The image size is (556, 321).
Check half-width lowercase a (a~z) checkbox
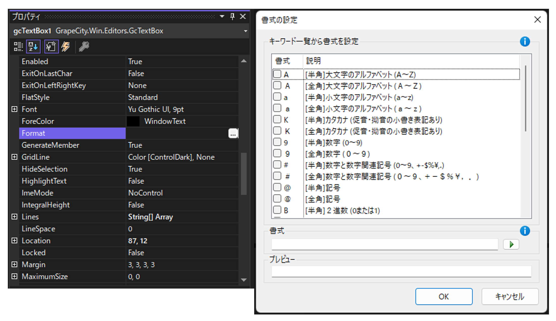tap(277, 97)
